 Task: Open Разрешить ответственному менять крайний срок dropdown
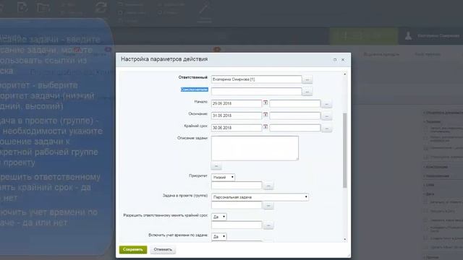pos(219,217)
